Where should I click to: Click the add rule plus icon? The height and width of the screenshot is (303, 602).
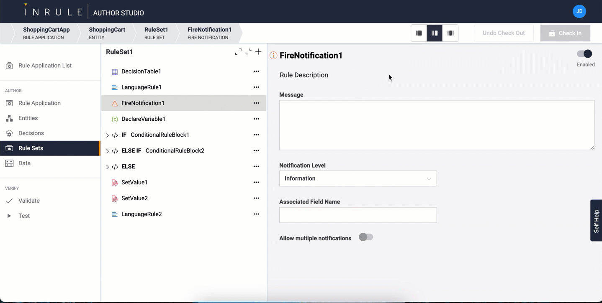click(x=258, y=52)
